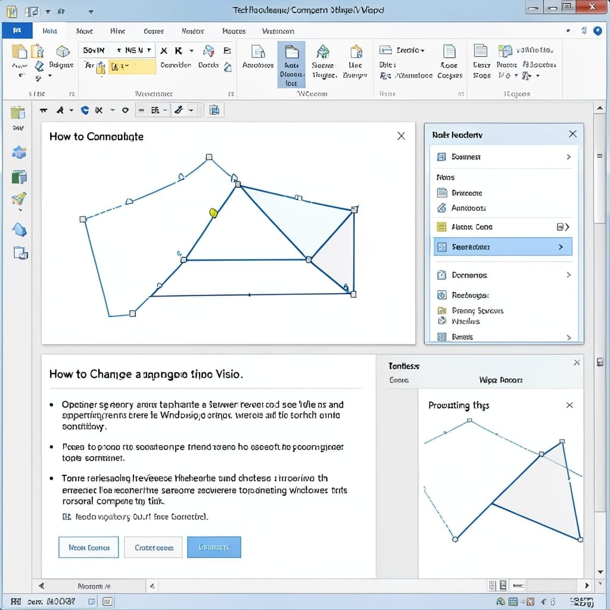Click the Prouuting thps diagram thumbnail

tap(503, 481)
